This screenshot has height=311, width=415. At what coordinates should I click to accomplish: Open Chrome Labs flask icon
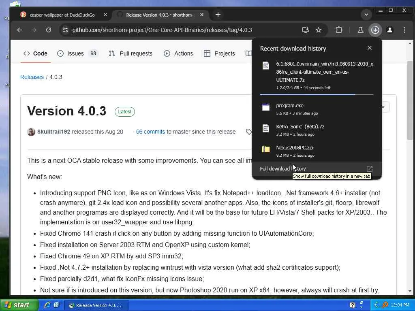point(360,30)
